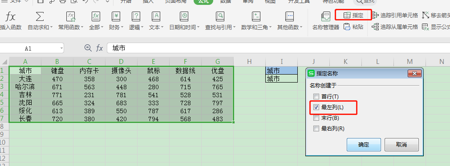The width and height of the screenshot is (450, 166).
Task: Click 移去箭头 remove arrows icon
Action: coord(426,15)
